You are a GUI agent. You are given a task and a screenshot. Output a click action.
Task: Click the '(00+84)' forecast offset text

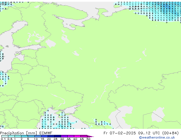click(x=170, y=133)
